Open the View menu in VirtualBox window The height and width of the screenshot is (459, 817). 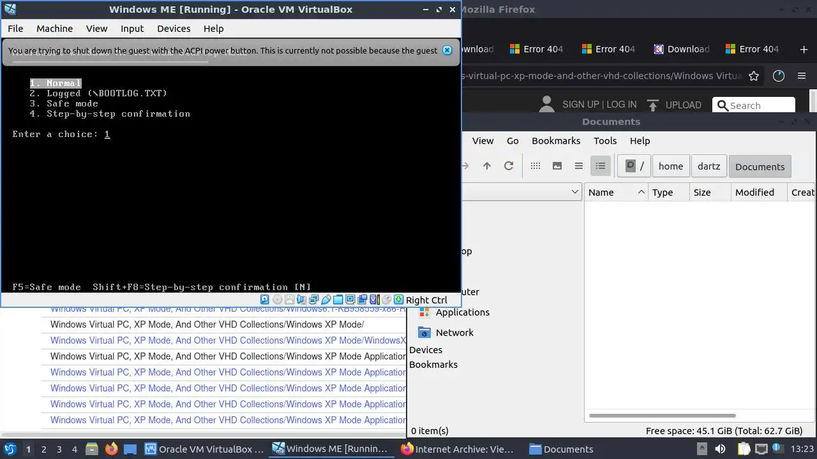pyautogui.click(x=96, y=29)
